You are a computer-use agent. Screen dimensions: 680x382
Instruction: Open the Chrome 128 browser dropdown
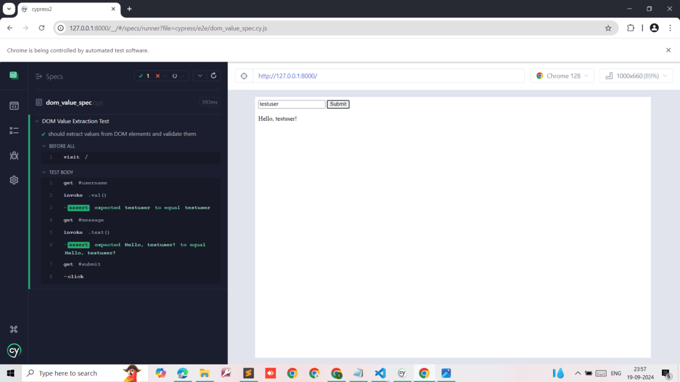coord(562,76)
